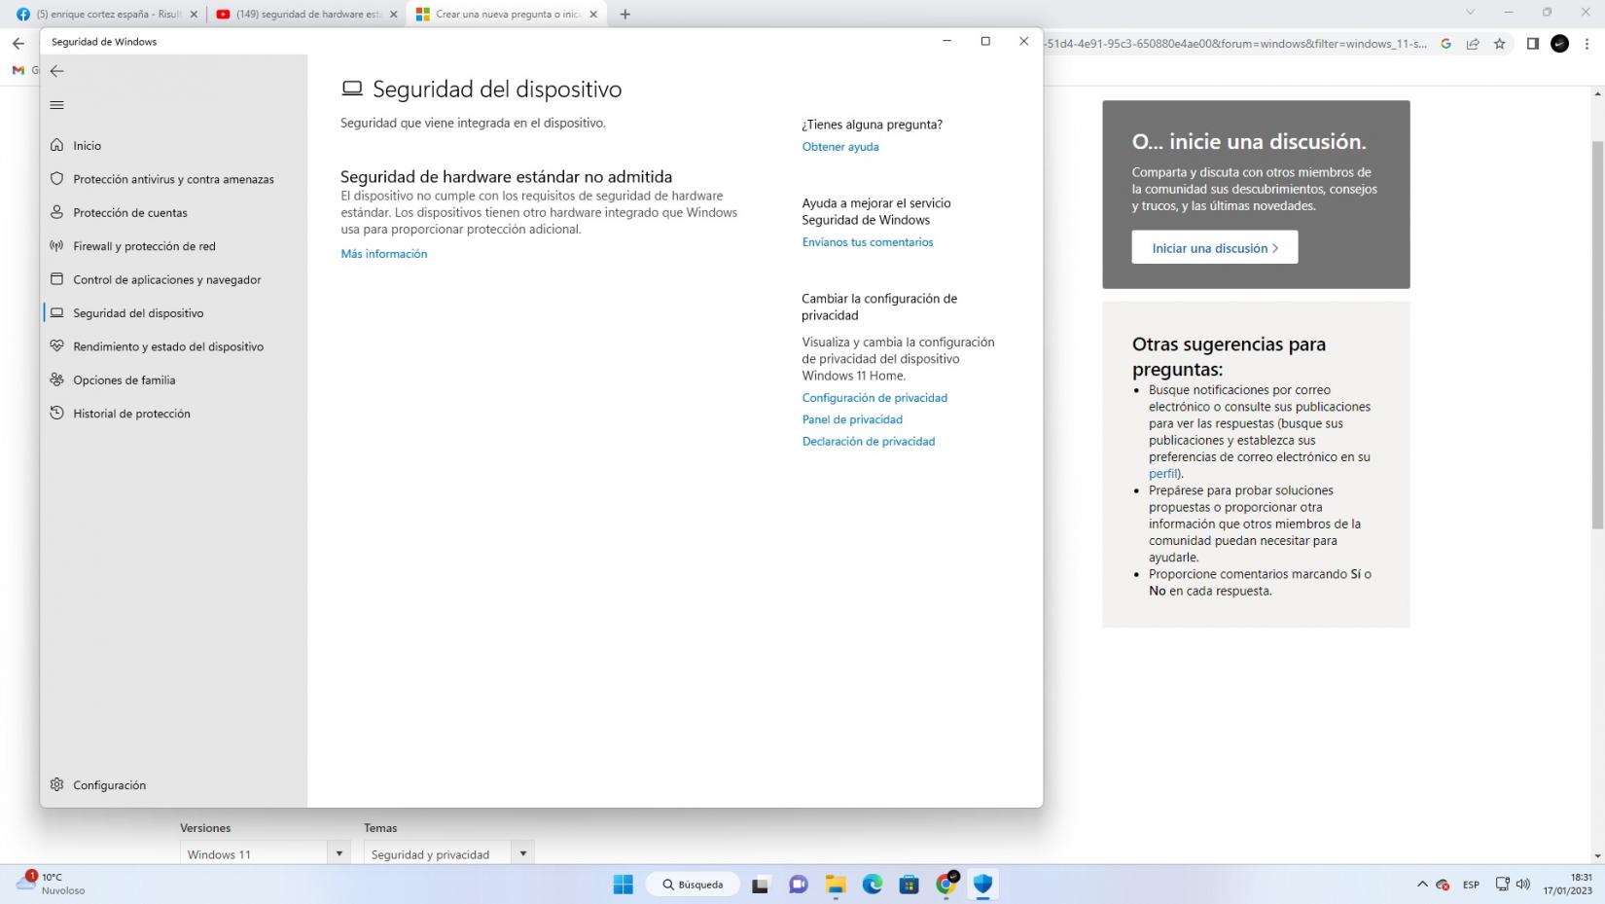The image size is (1605, 904).
Task: Open the network status tray icon
Action: [1503, 885]
